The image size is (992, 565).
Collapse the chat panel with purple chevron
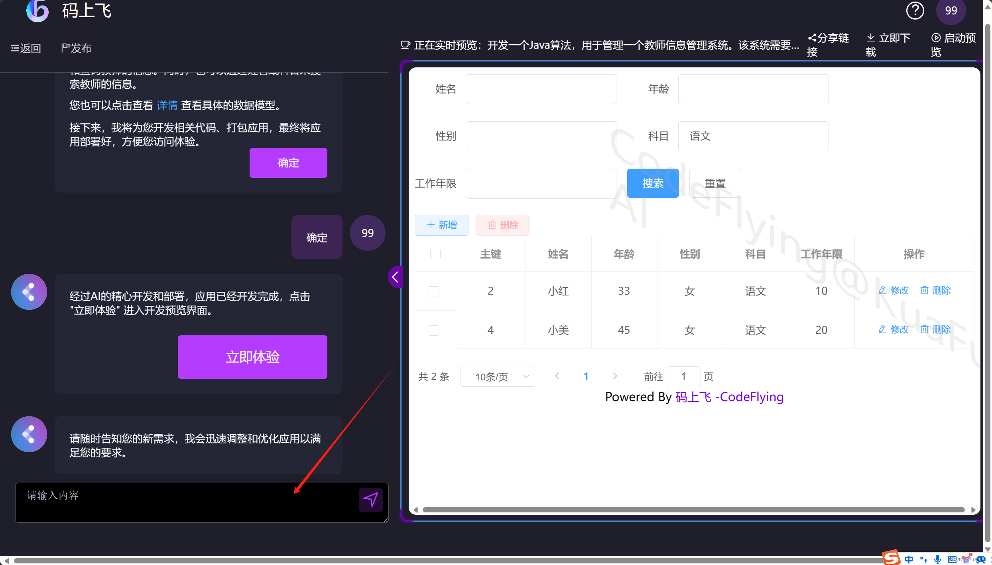click(395, 277)
